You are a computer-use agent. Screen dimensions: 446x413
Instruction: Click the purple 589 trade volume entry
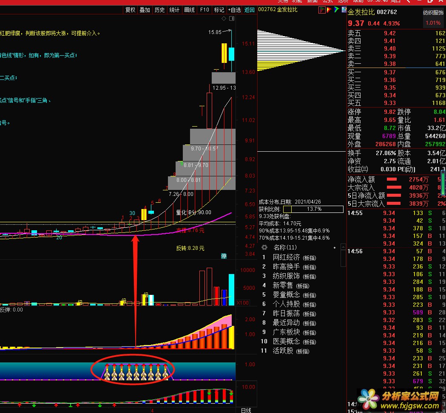418,312
